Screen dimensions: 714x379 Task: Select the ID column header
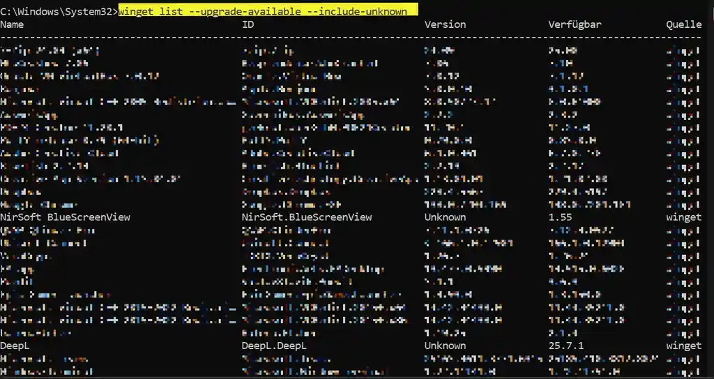(248, 24)
